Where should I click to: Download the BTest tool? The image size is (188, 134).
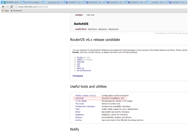point(78,112)
